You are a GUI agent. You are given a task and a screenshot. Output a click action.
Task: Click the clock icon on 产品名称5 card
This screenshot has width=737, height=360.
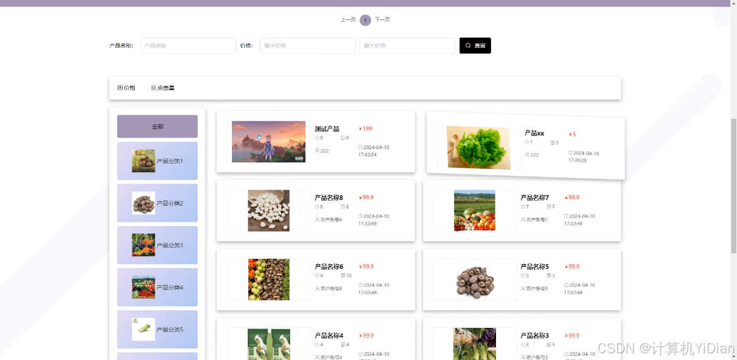coord(566,285)
